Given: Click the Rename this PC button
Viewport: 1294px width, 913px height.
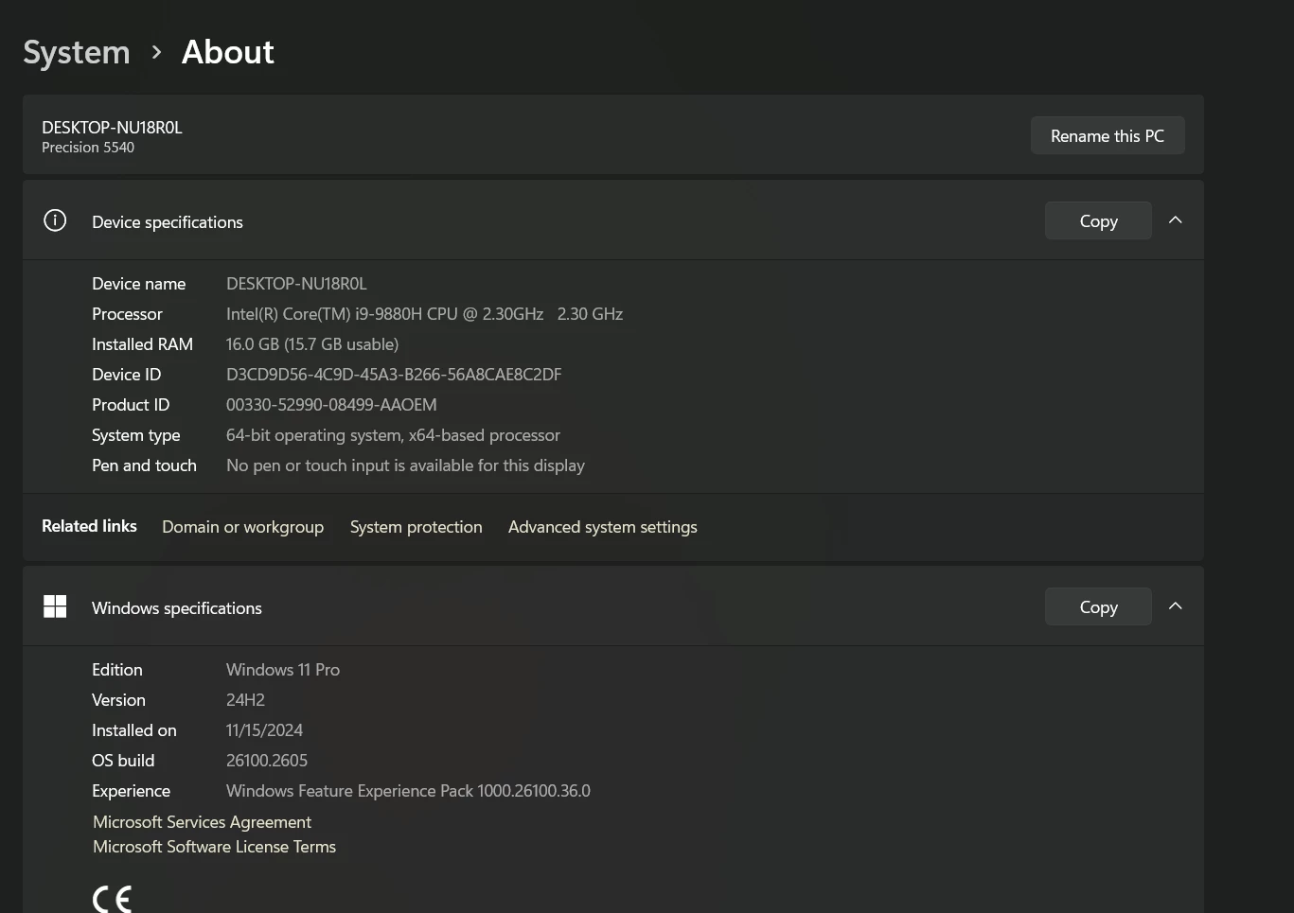Looking at the screenshot, I should 1108,135.
